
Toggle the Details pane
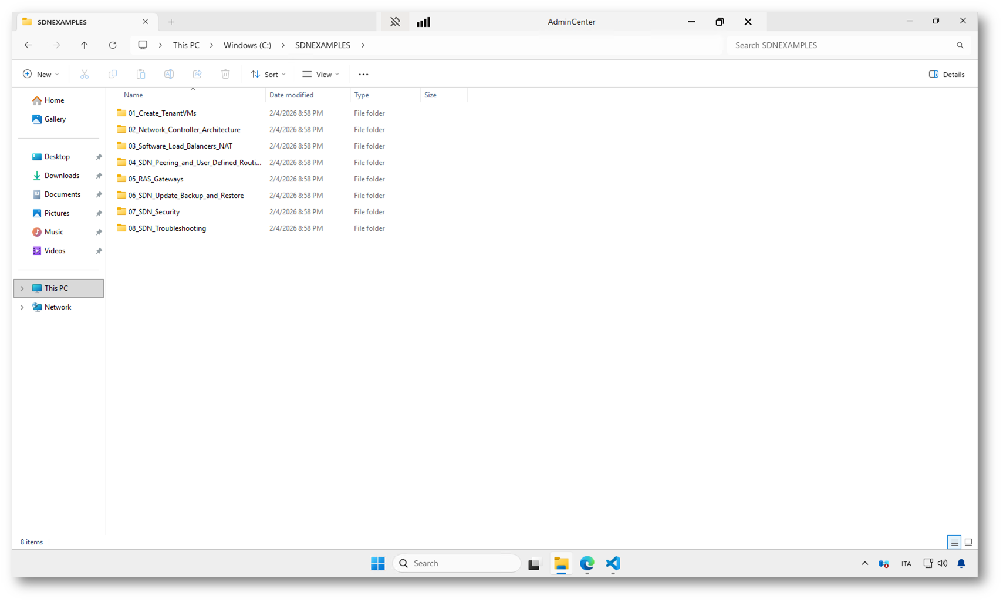(x=946, y=74)
